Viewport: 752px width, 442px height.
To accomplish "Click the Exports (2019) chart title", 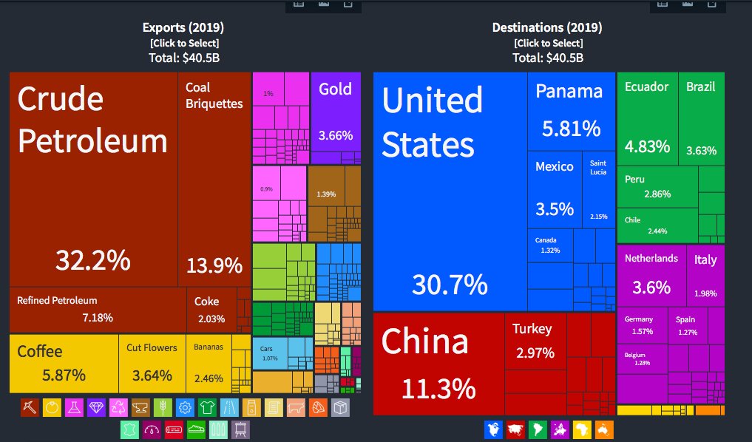I will click(x=183, y=27).
